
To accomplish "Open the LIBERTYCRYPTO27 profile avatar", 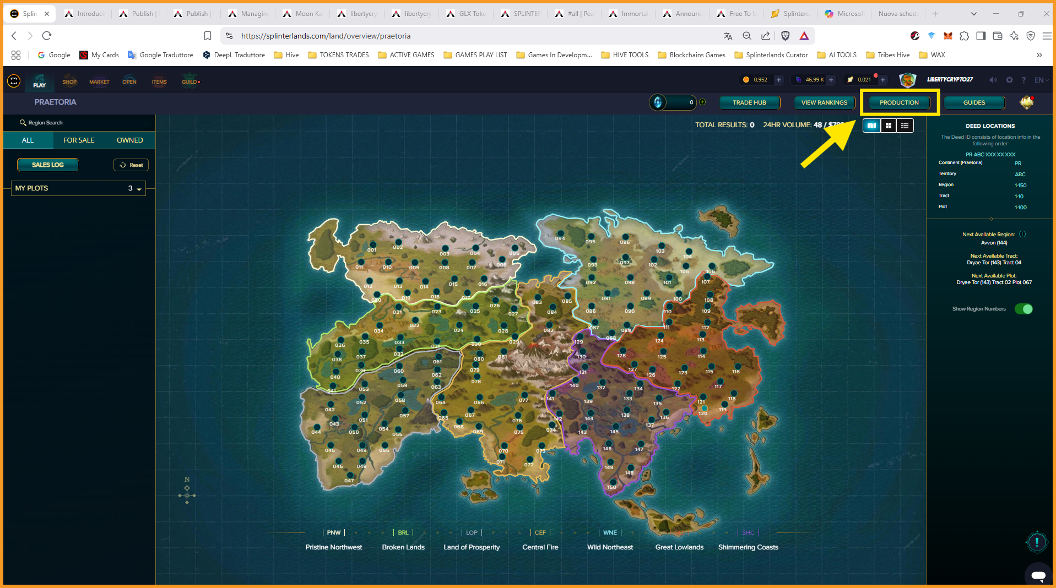I will point(907,80).
